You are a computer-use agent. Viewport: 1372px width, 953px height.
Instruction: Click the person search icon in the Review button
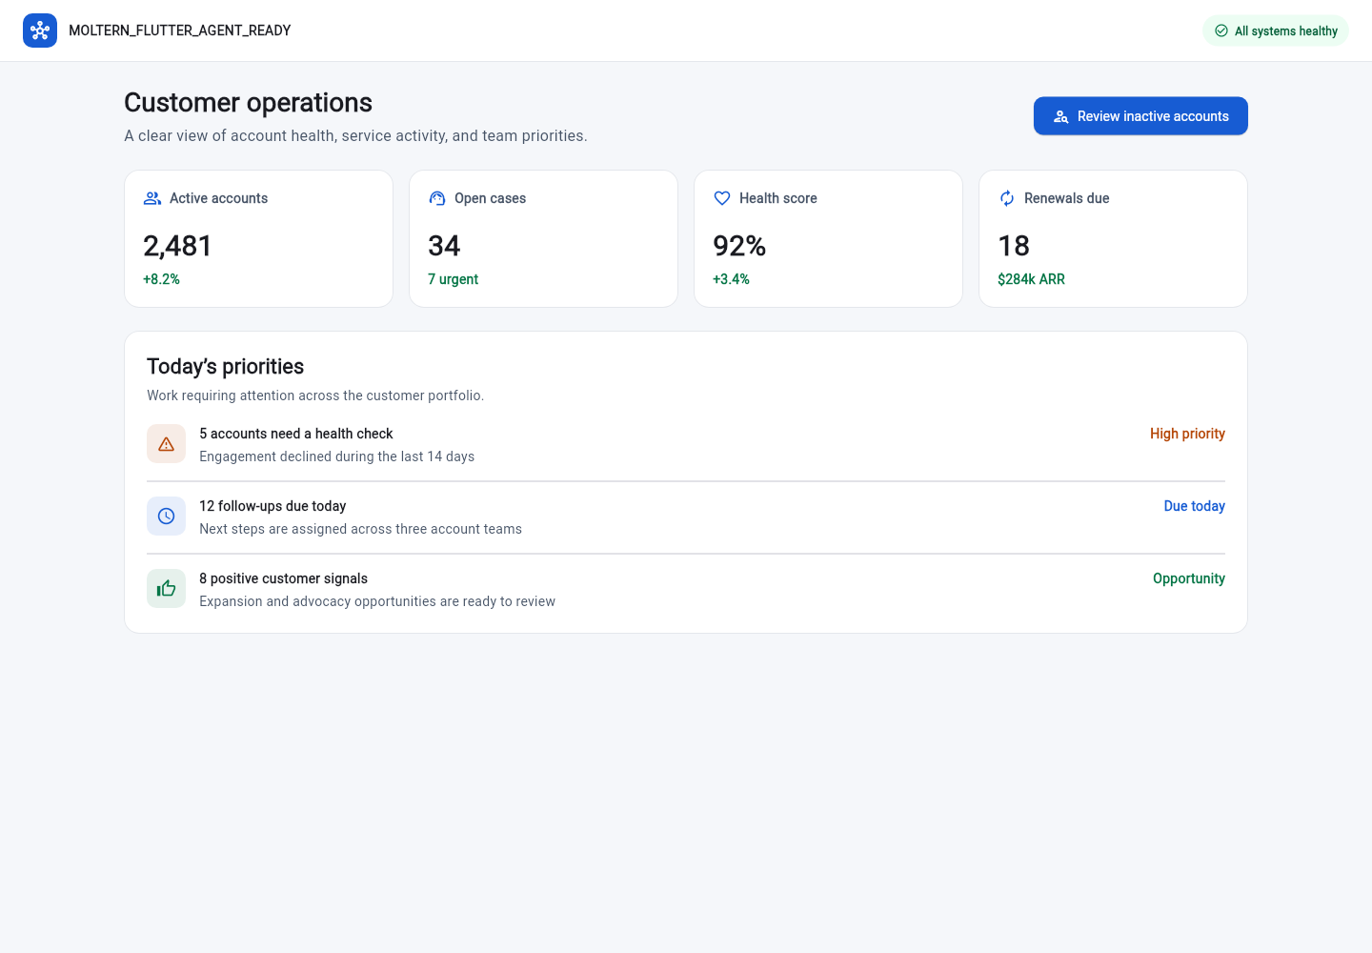coord(1060,116)
